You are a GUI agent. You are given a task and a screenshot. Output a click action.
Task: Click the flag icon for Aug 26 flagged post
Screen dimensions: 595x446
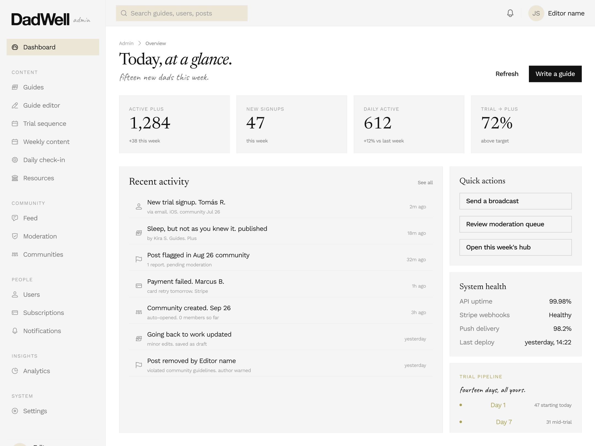click(139, 259)
